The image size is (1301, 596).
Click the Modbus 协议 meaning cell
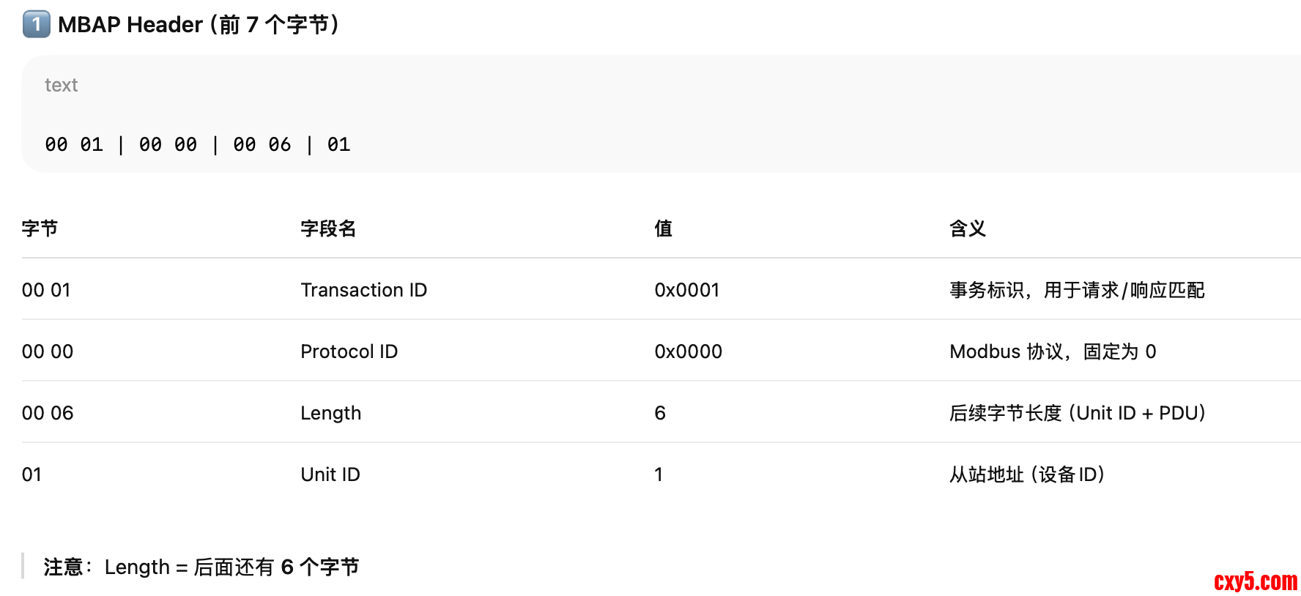pyautogui.click(x=1052, y=351)
